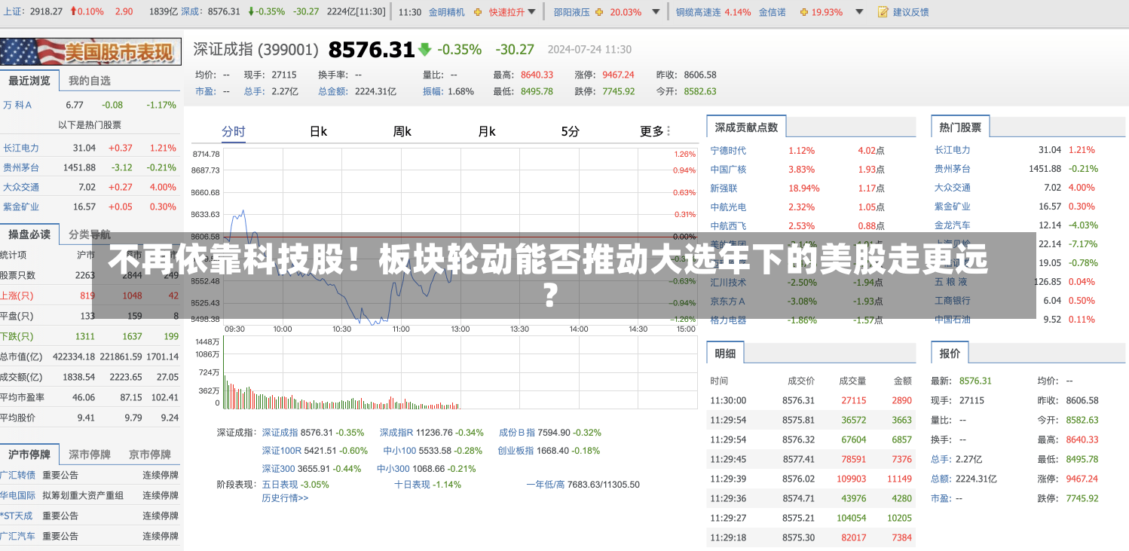Open 金龙汽车 in right 热门股票 panel
The width and height of the screenshot is (1129, 551).
coord(953,225)
